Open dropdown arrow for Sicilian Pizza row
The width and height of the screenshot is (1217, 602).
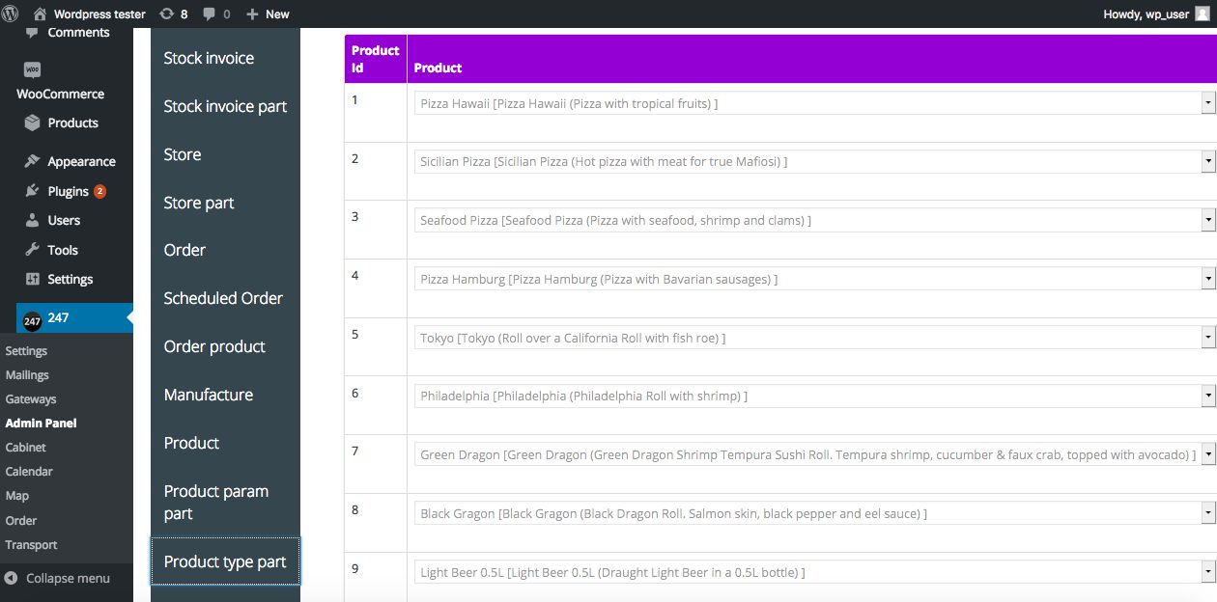pos(1207,162)
